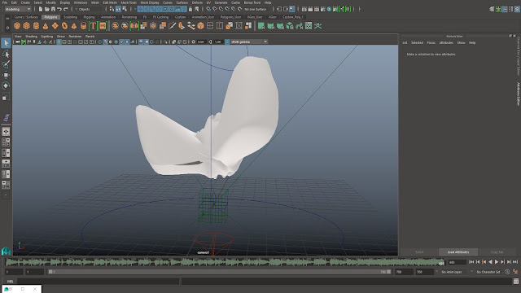Click the skeleton joint shelf icon

point(318,25)
